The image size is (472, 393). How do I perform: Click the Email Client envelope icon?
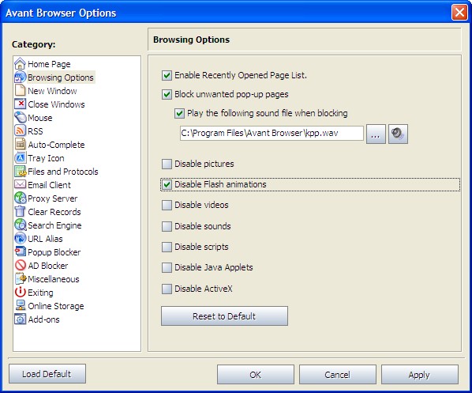(x=20, y=184)
